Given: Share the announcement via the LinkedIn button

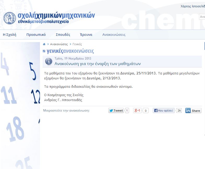Looking at the screenshot, I should 193,110.
